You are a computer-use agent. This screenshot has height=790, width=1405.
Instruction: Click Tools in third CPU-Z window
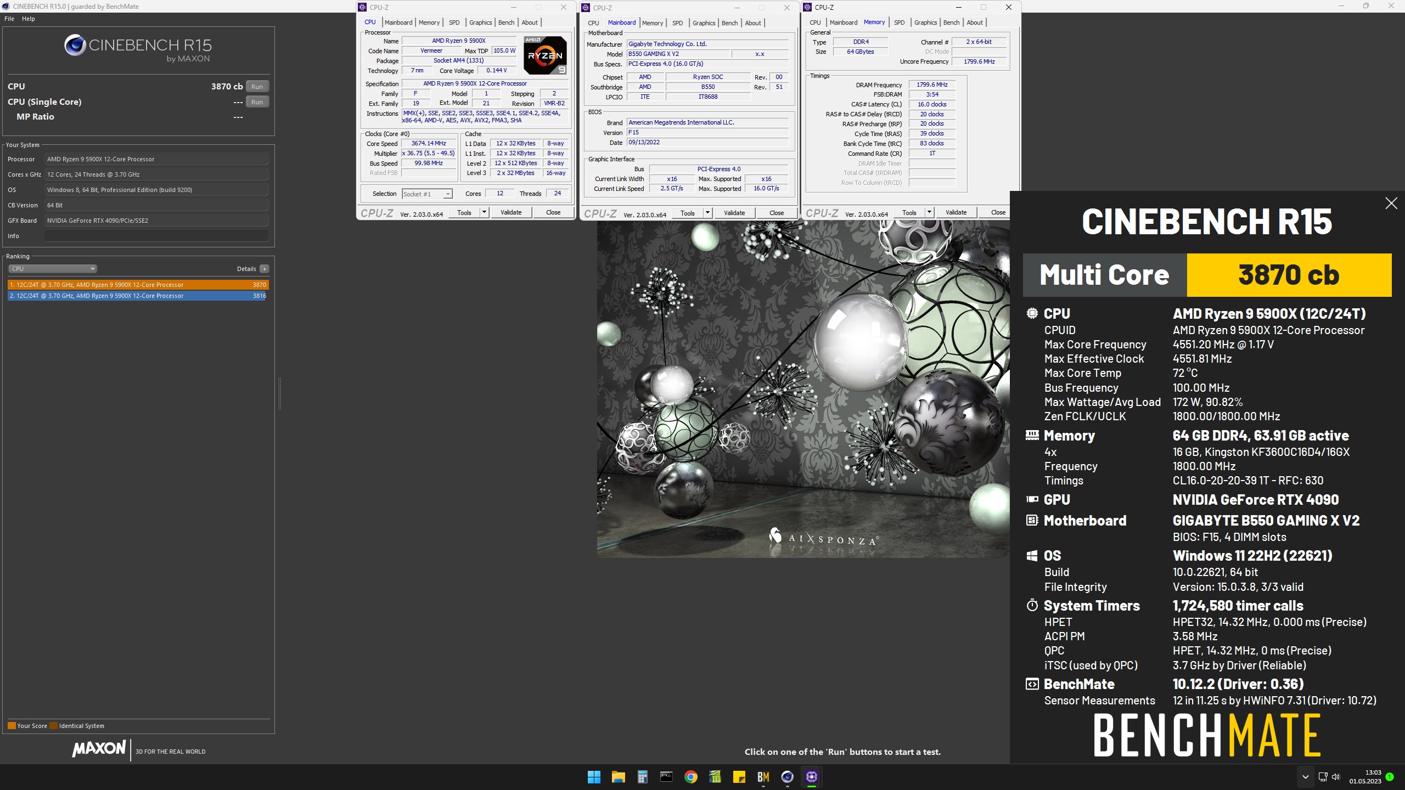click(x=909, y=212)
